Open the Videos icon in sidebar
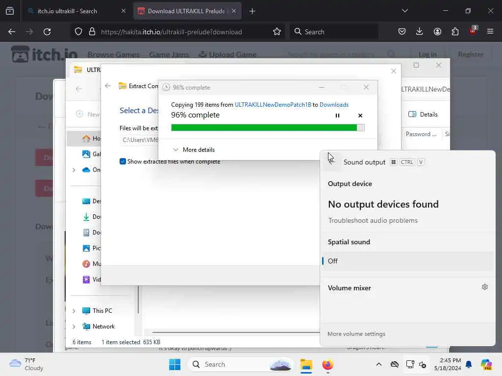 86,280
